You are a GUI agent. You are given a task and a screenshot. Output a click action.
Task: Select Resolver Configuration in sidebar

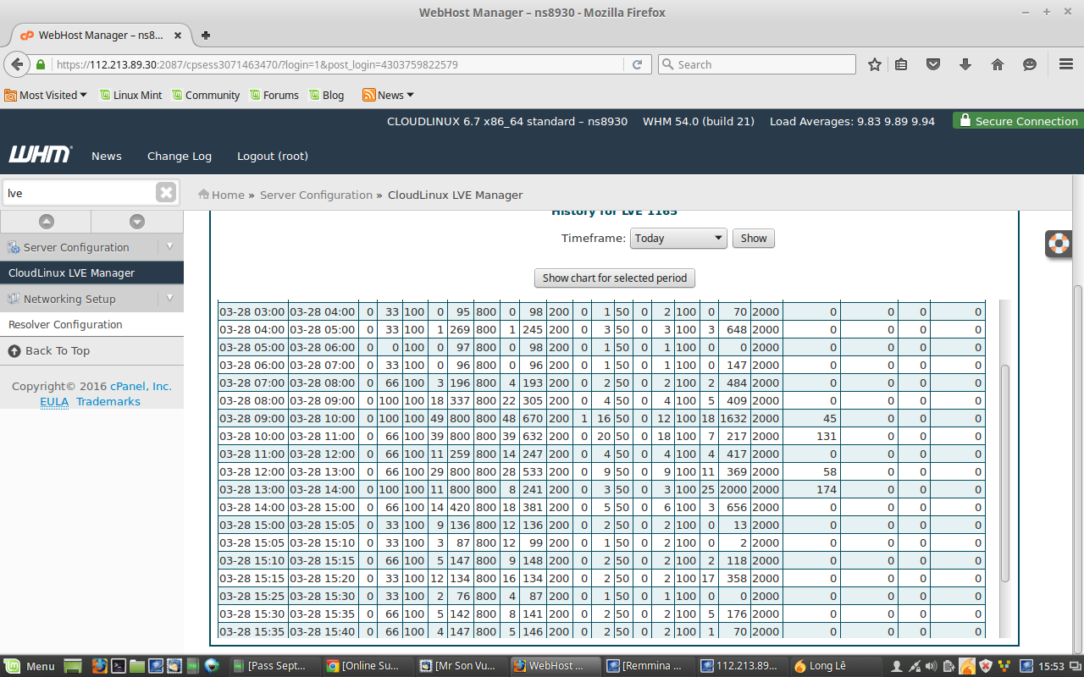coord(91,324)
